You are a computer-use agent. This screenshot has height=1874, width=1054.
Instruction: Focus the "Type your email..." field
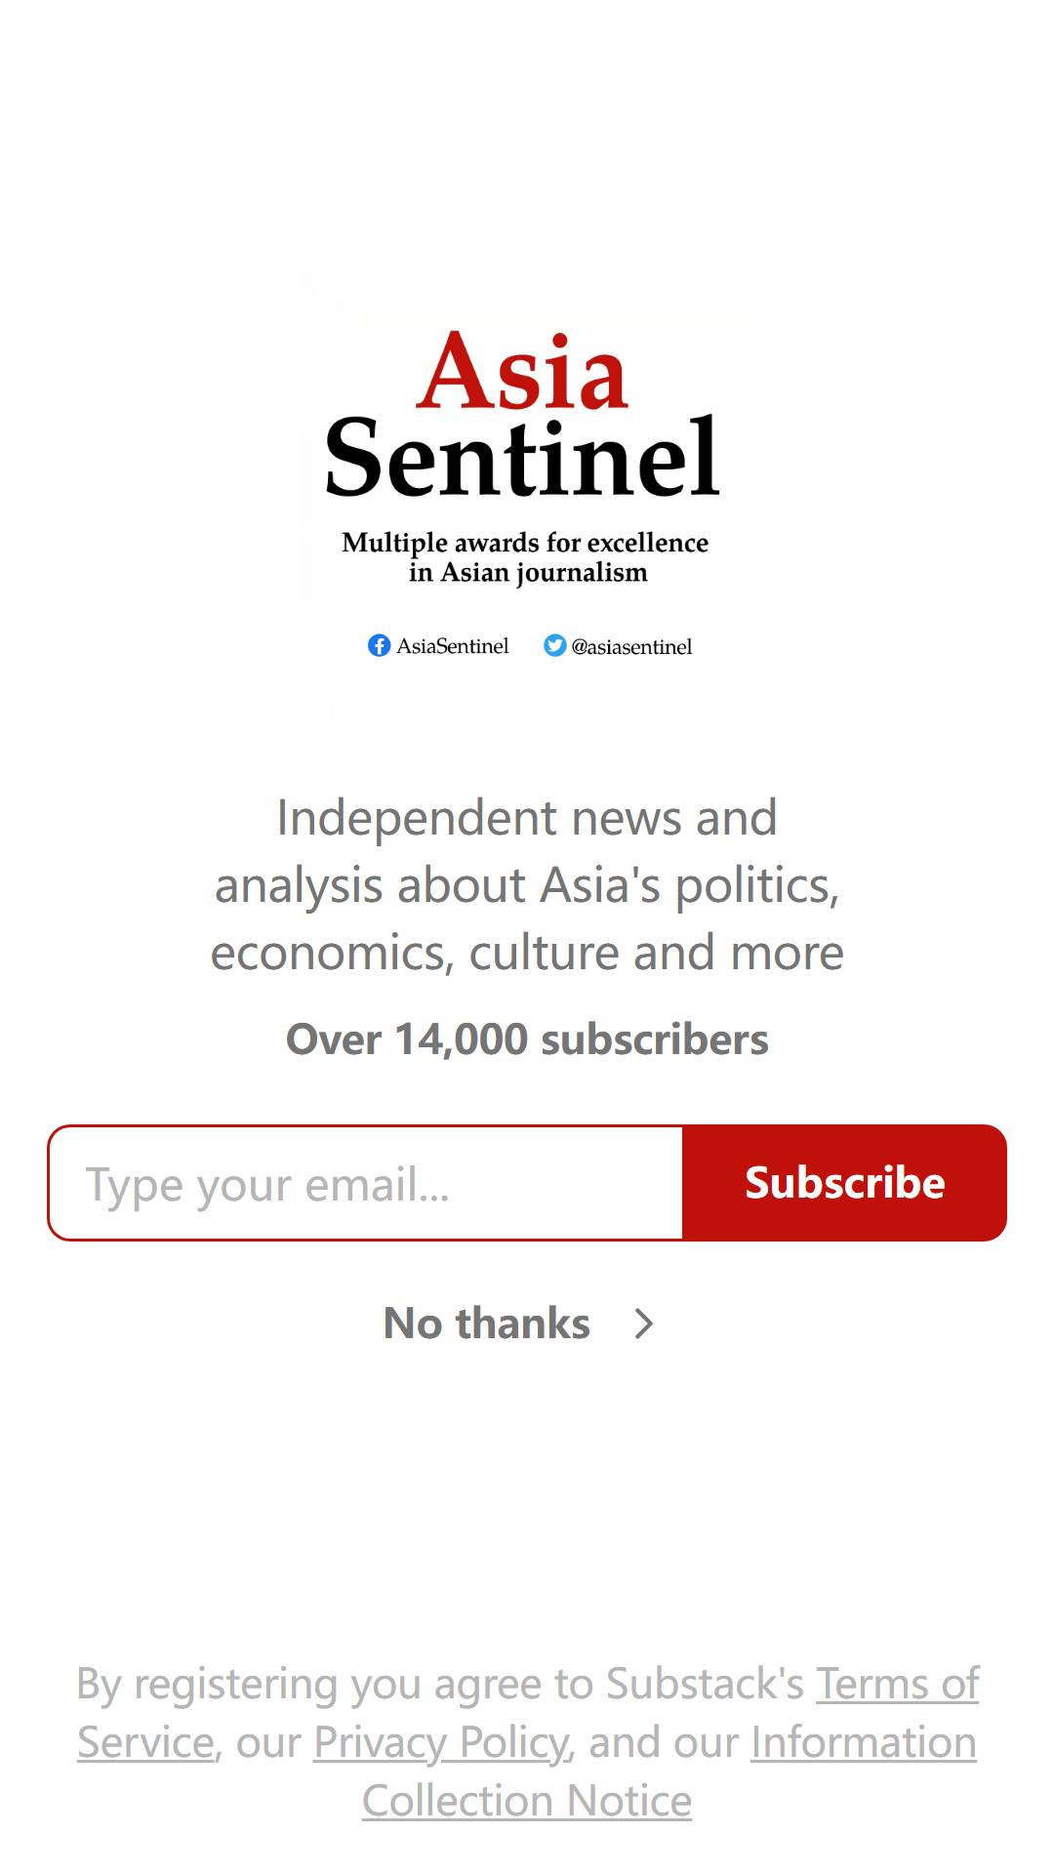pyautogui.click(x=366, y=1183)
